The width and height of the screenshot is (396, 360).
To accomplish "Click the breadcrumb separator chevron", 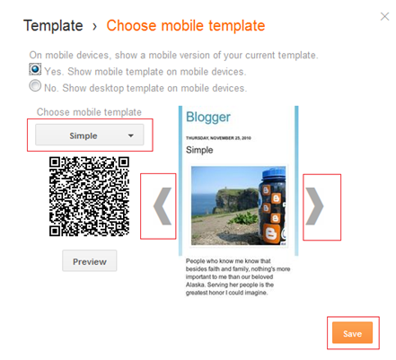I will (x=94, y=27).
